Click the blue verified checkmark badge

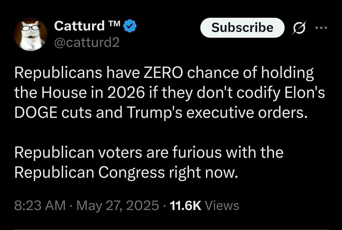(130, 26)
